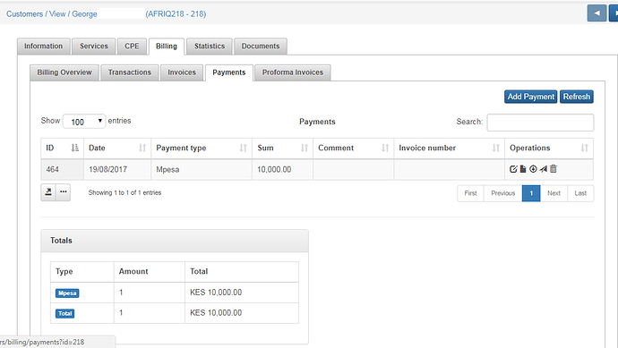
Task: Switch to the Invoices sub-tab
Action: pos(182,72)
